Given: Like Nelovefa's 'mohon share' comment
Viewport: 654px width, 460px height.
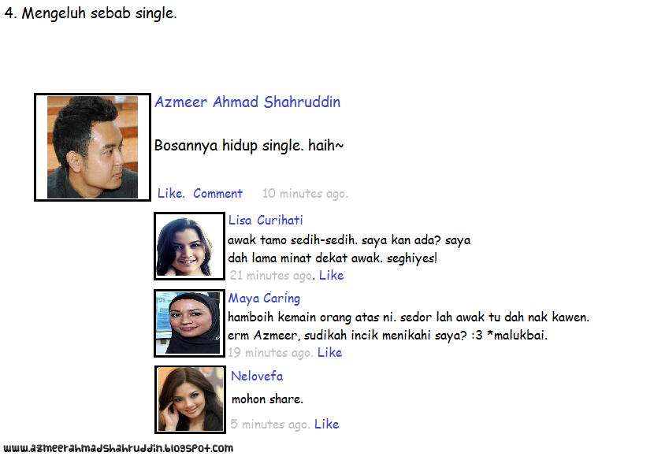Looking at the screenshot, I should point(326,424).
